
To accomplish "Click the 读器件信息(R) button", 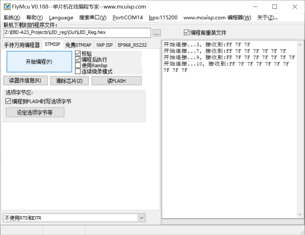I will [25, 81].
